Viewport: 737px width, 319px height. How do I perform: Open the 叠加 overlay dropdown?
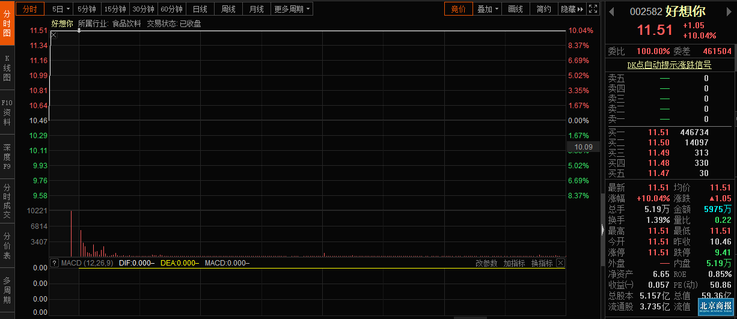coord(488,9)
